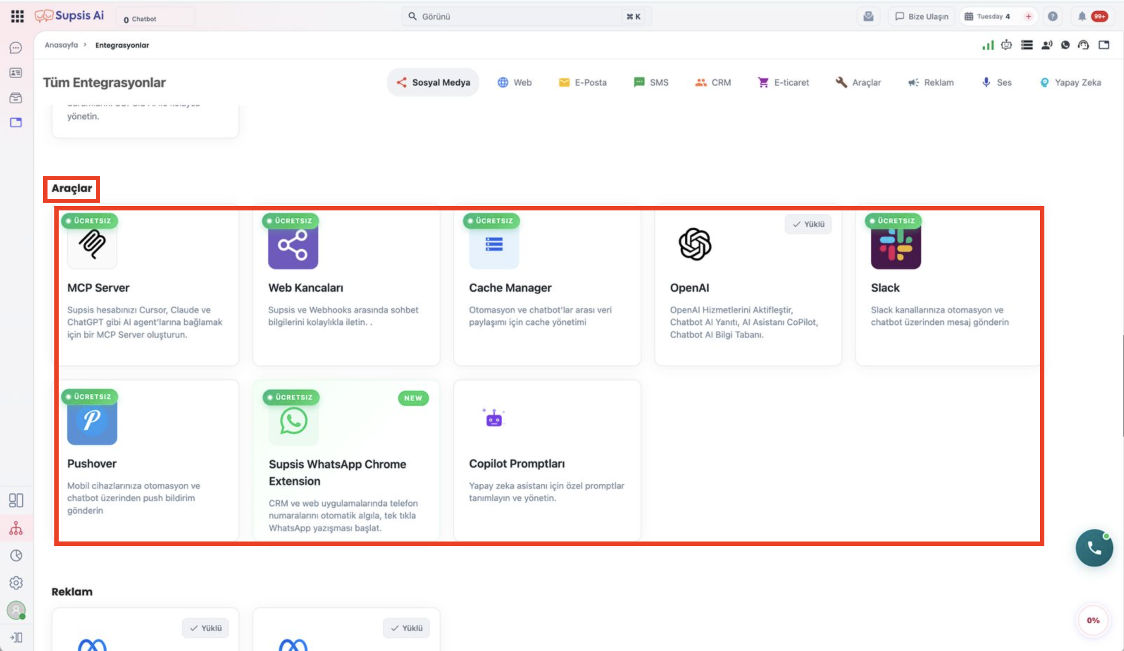The height and width of the screenshot is (651, 1124).
Task: Select the Reklam tab
Action: tap(931, 83)
